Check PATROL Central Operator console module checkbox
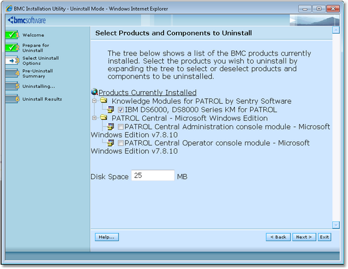 click(x=120, y=143)
